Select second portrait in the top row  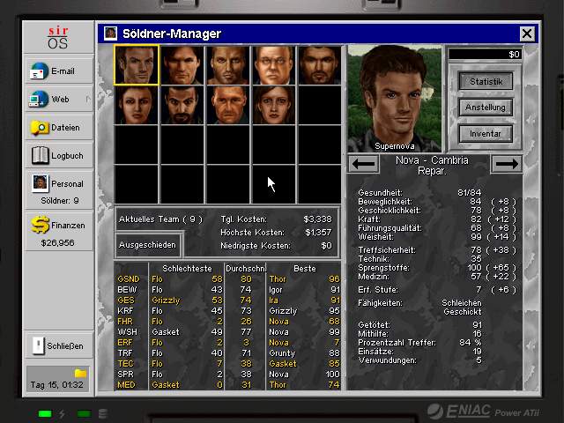point(182,65)
